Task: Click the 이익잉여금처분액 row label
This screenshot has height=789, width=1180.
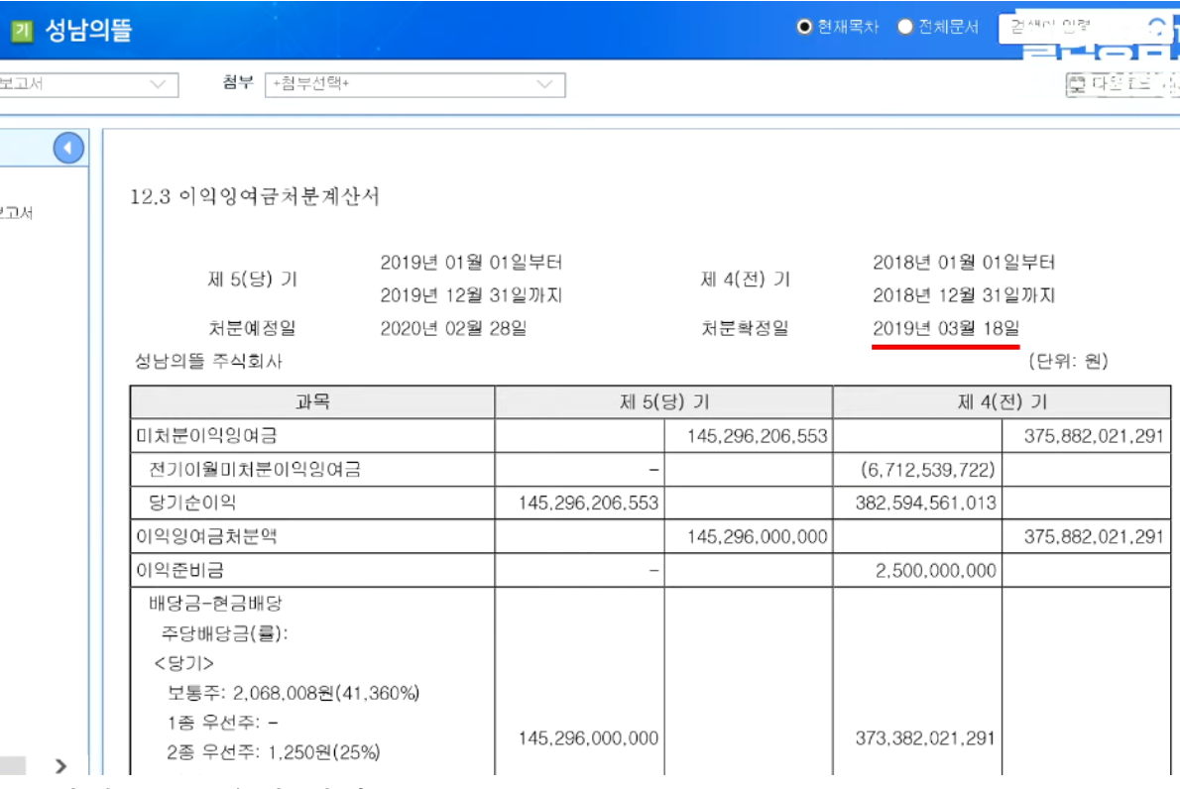Action: point(206,536)
